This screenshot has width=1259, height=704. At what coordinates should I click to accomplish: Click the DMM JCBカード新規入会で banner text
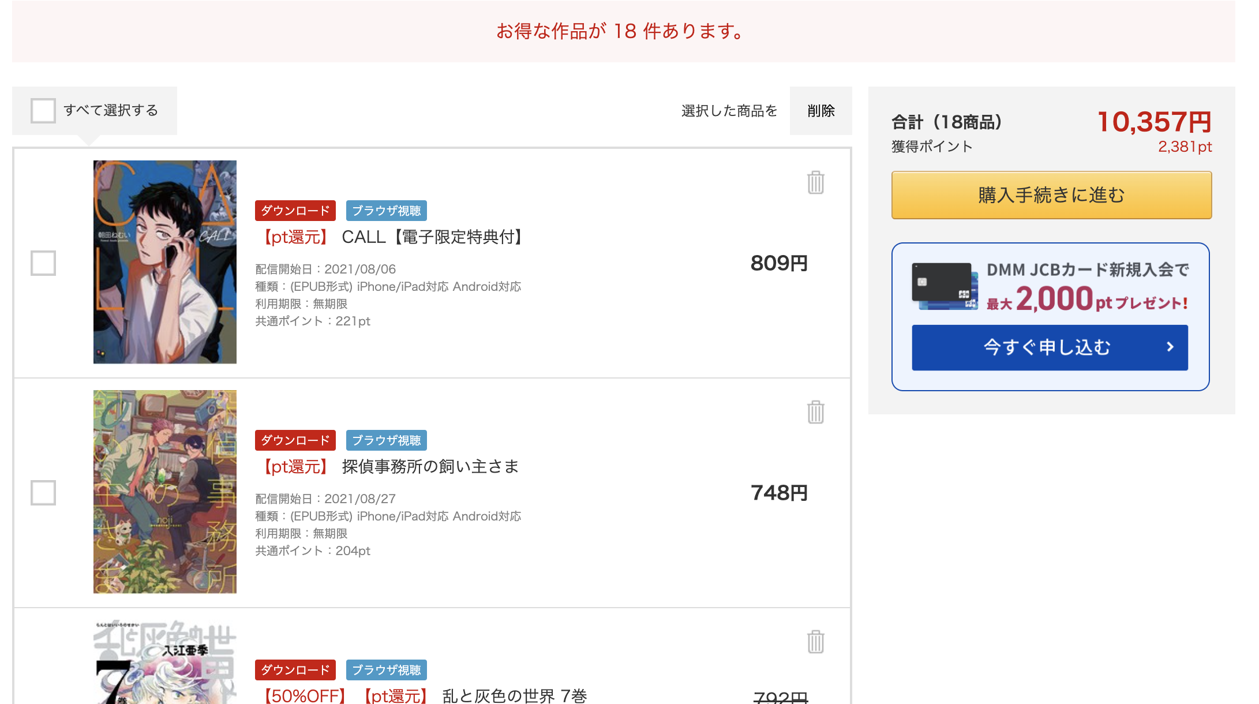1088,269
